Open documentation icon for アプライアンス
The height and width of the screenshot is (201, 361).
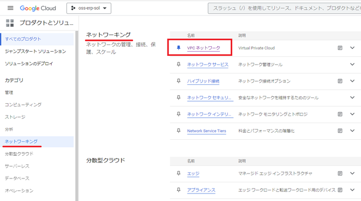(340, 190)
